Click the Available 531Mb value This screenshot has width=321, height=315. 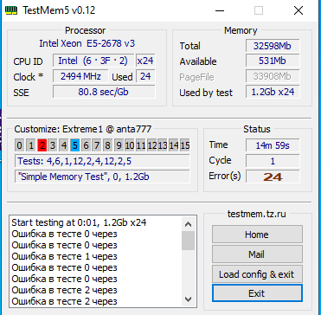click(x=273, y=61)
